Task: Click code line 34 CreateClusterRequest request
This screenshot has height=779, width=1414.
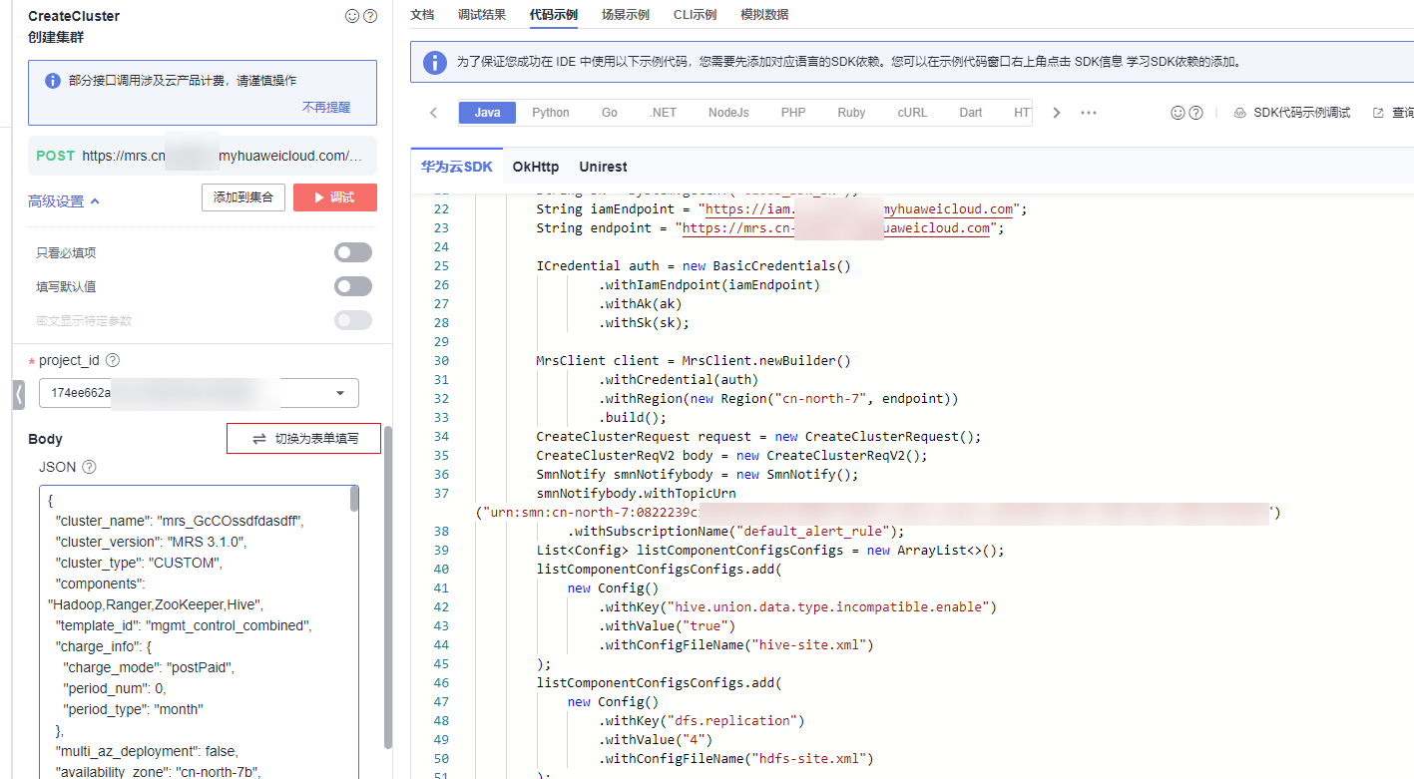Action: [x=758, y=437]
